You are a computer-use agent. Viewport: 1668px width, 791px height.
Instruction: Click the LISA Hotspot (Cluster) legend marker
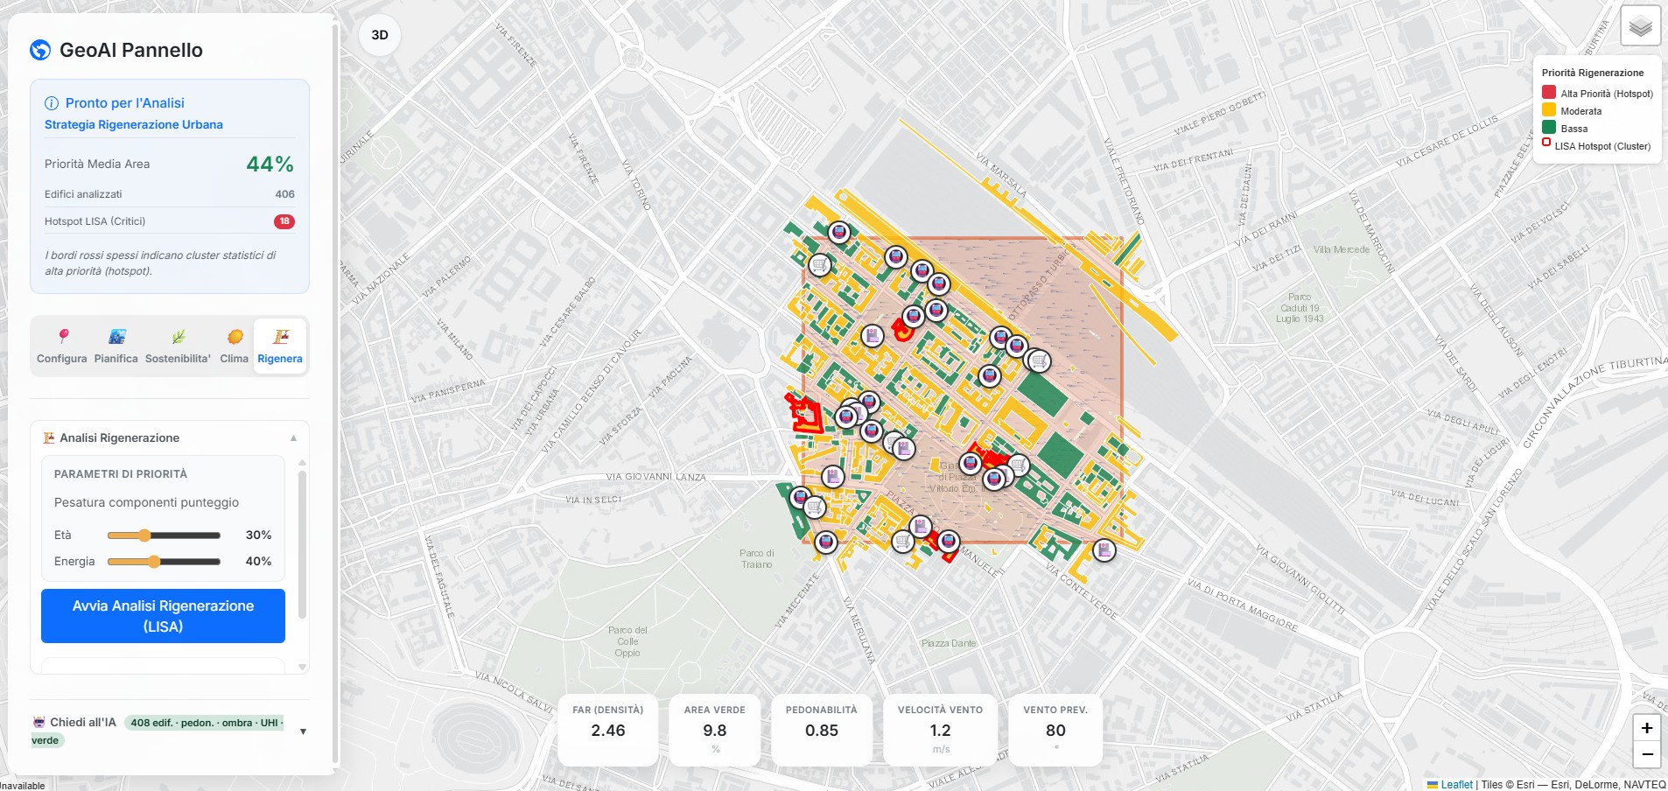coord(1546,143)
